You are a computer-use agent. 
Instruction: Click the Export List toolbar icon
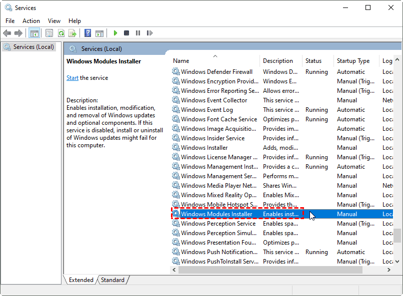pos(72,33)
